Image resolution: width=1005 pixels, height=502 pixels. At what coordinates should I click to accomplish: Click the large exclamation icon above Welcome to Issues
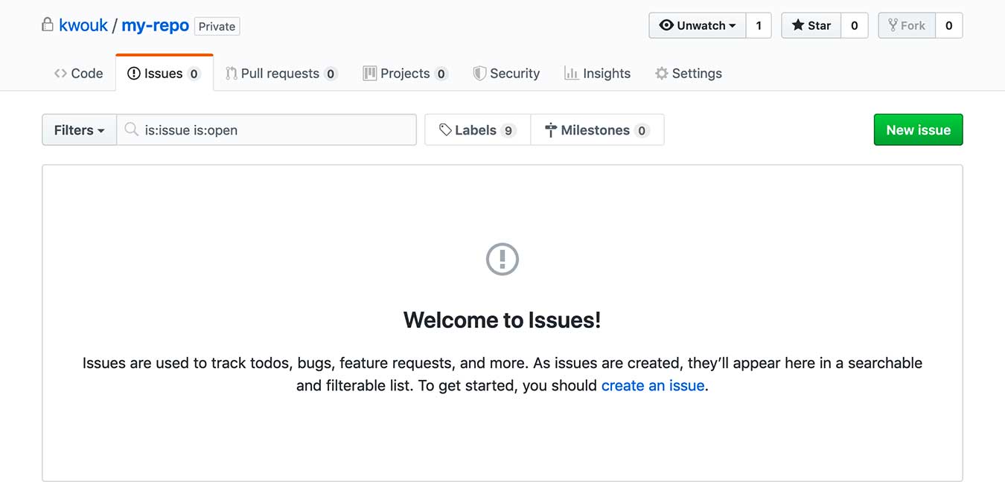coord(502,260)
